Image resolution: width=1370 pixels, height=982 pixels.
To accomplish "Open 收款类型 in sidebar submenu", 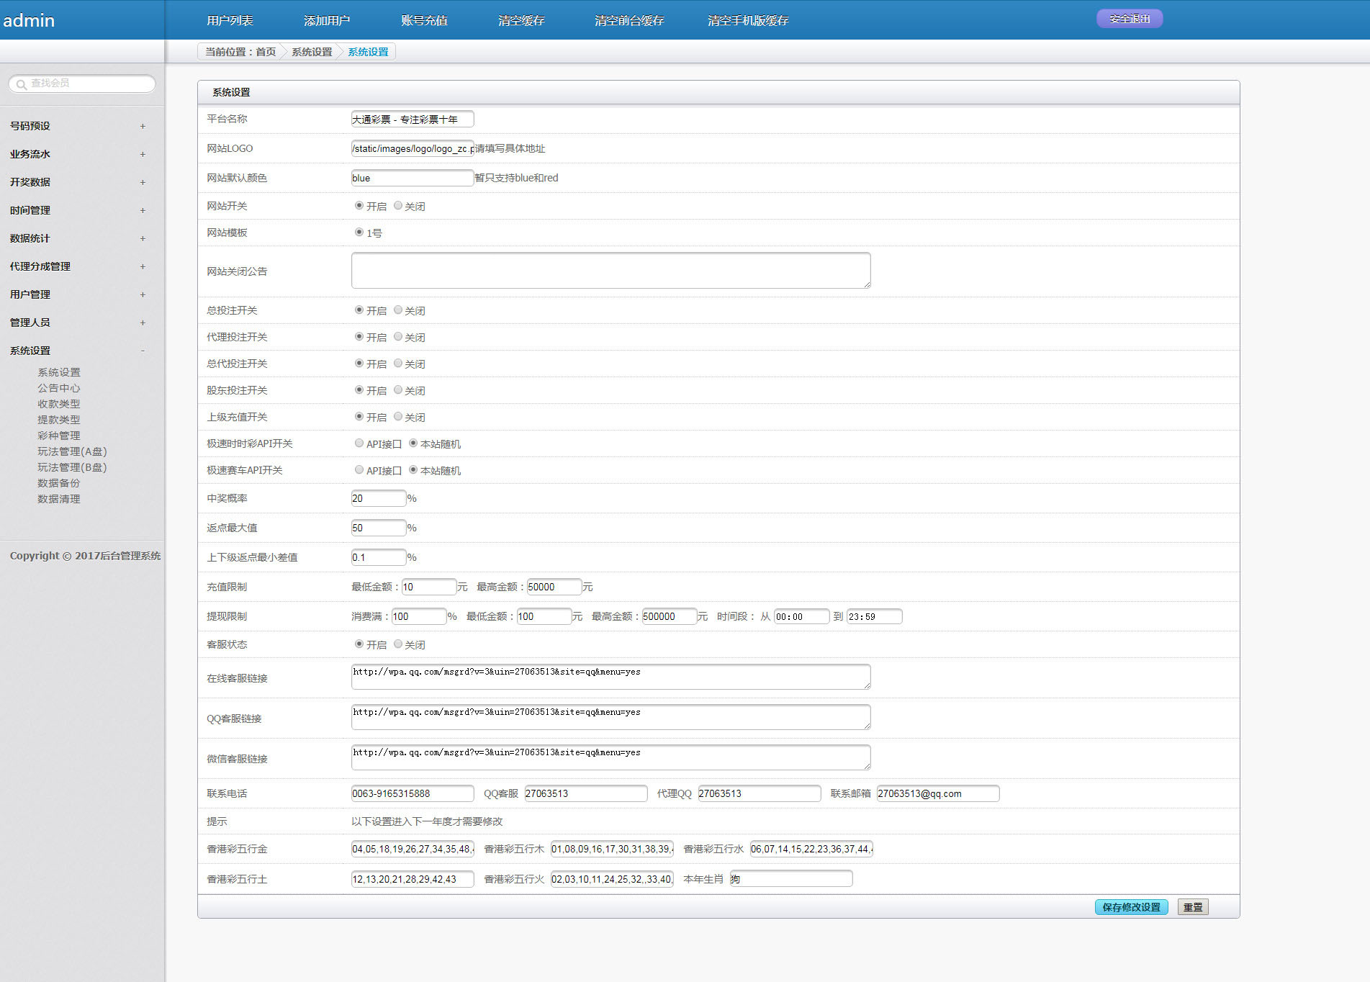I will pos(59,404).
